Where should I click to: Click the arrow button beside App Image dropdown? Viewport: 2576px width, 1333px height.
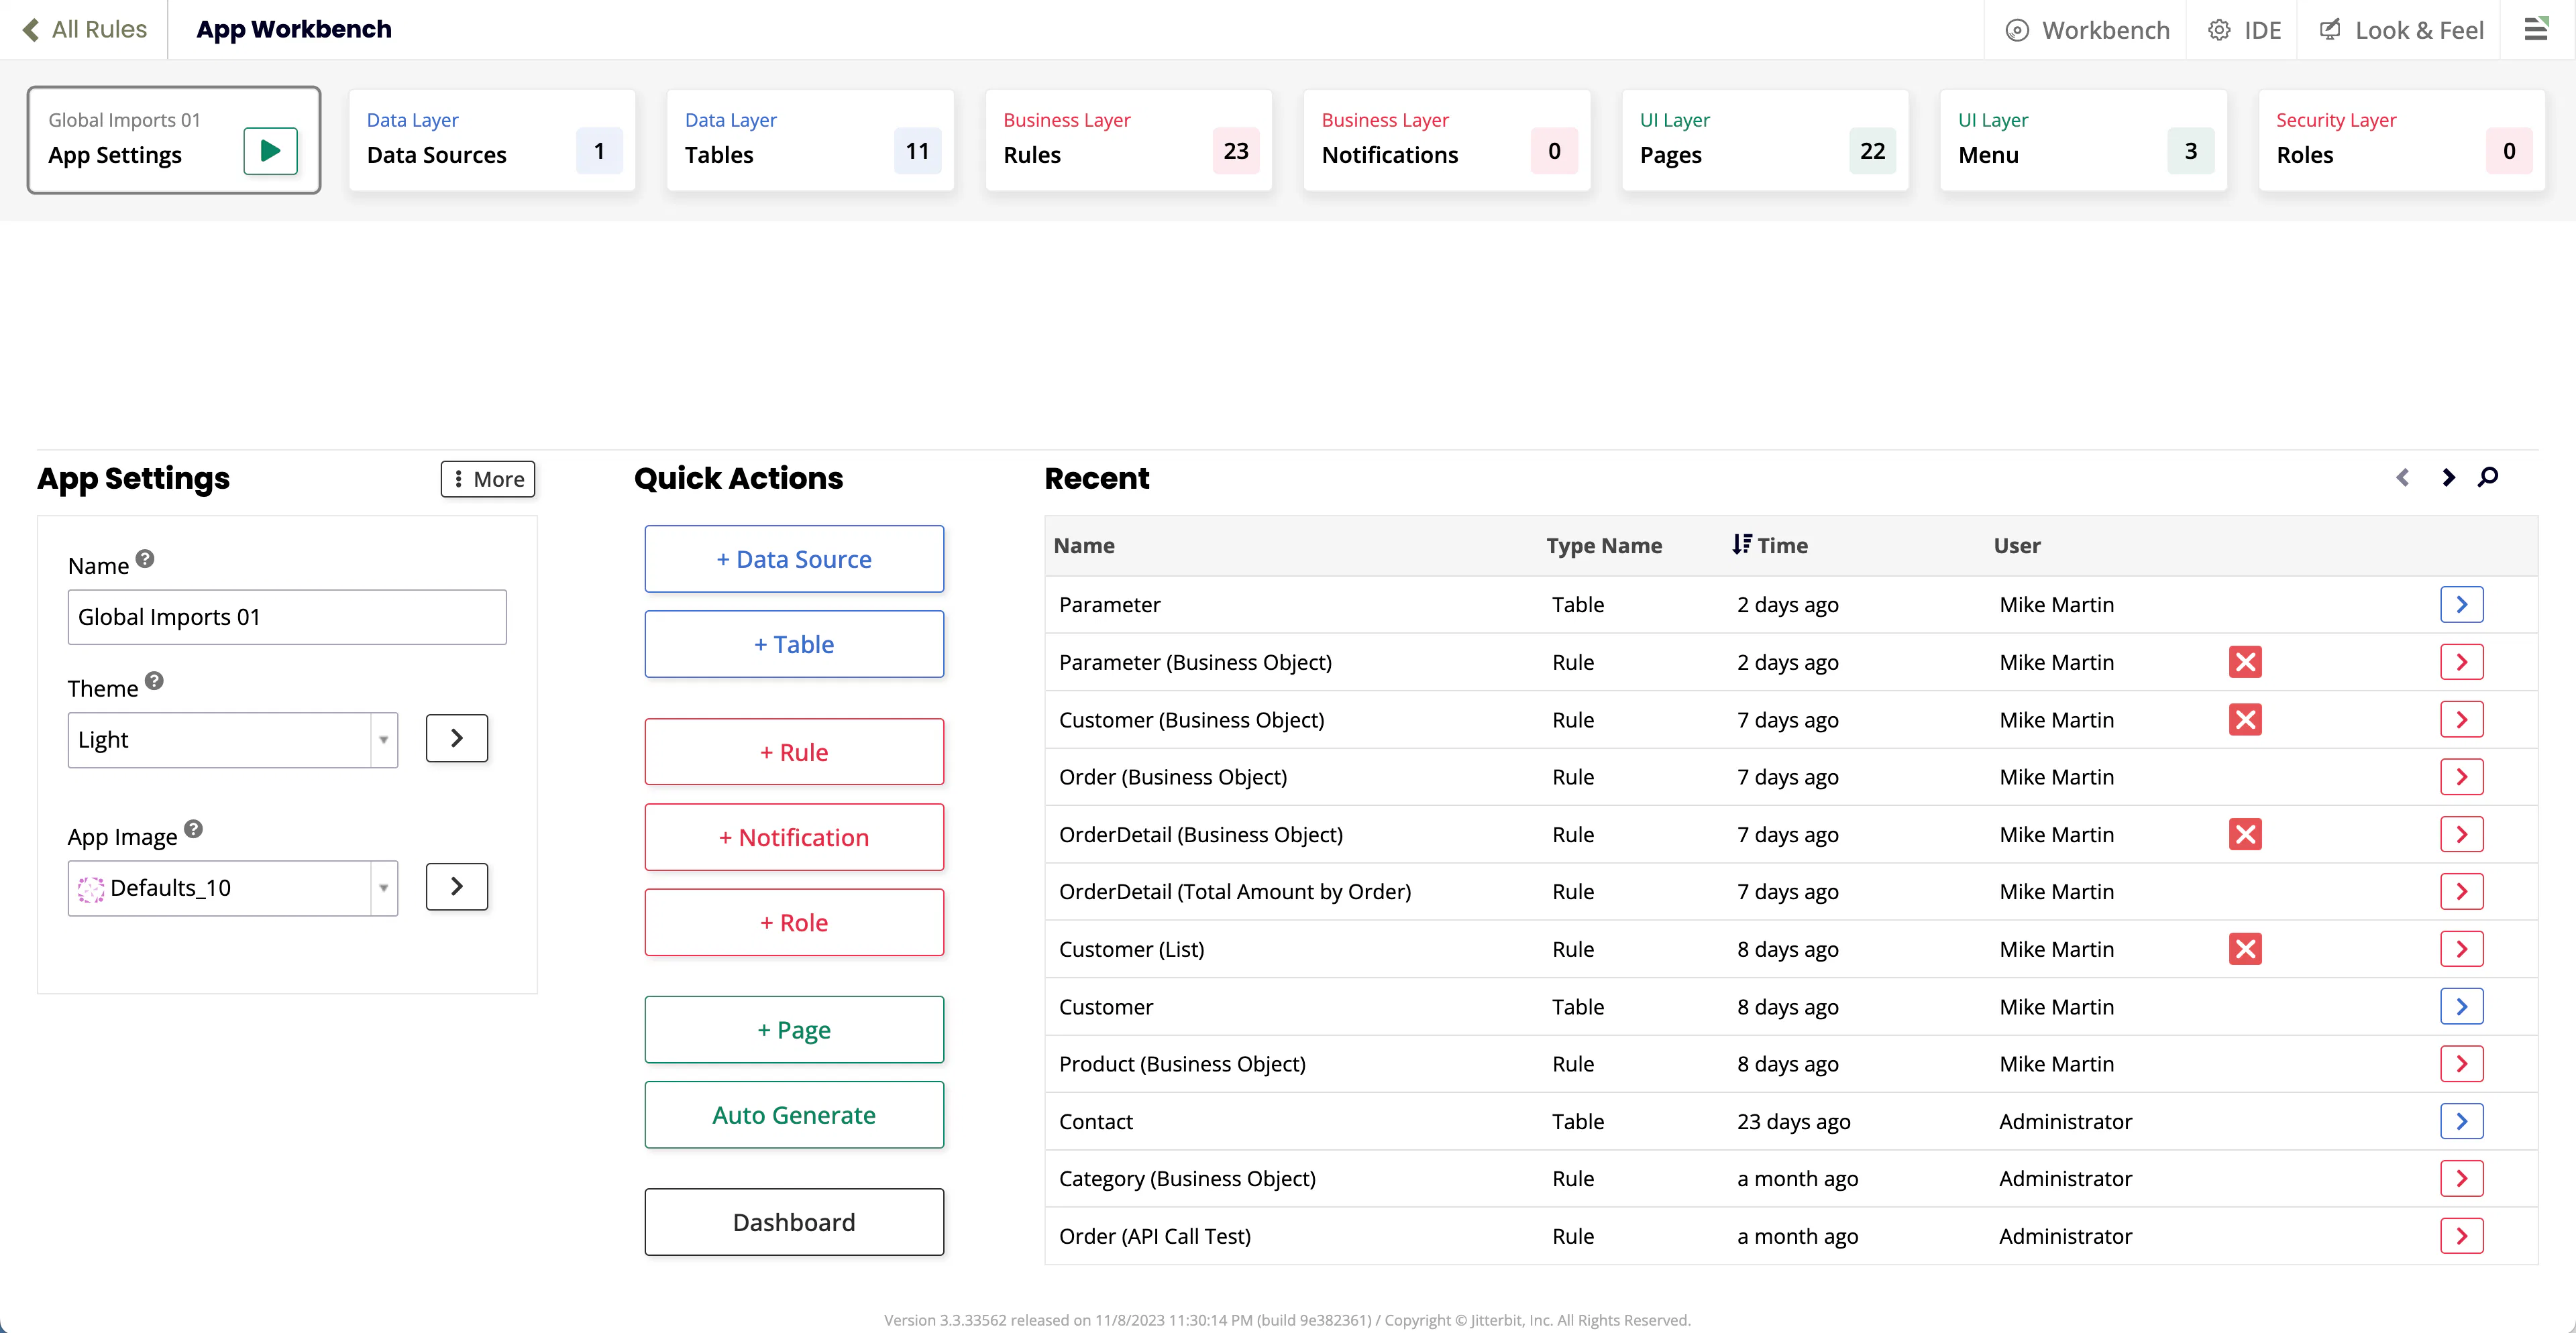click(457, 886)
